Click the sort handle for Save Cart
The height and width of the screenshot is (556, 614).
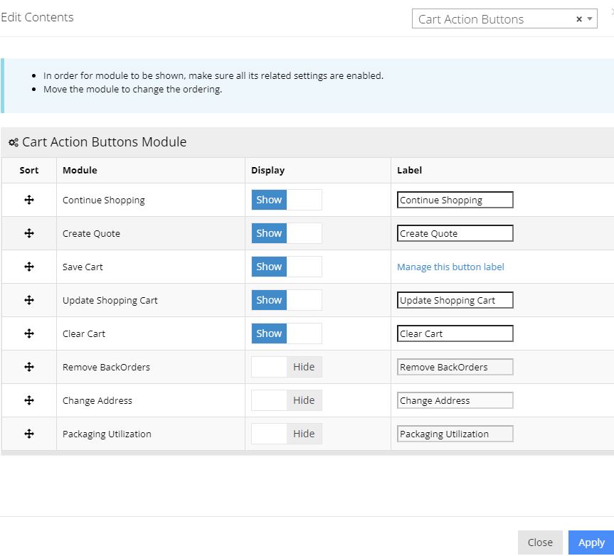pos(29,267)
